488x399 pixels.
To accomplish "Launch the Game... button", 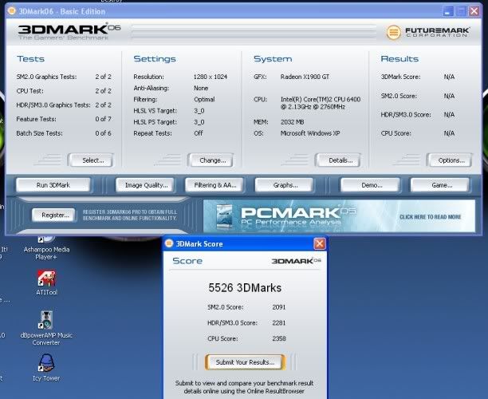I will pyautogui.click(x=440, y=185).
